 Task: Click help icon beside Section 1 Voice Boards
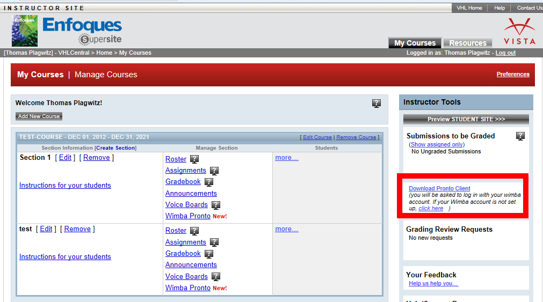pos(216,205)
